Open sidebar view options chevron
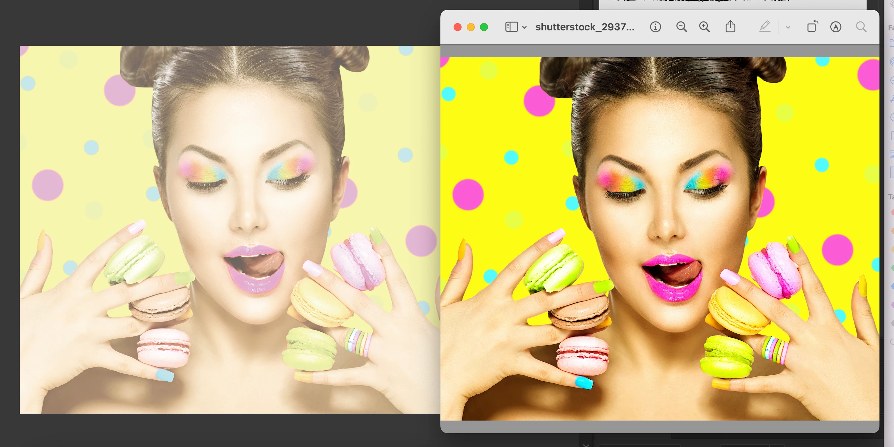 524,27
